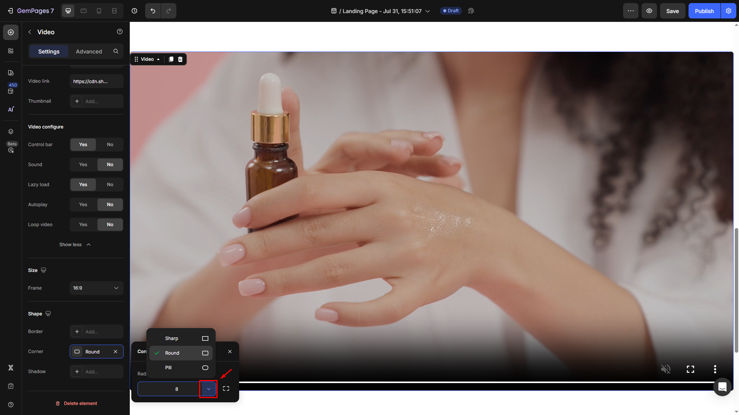Screen dimensions: 739x415
Task: Click the Video link URL field
Action: (96, 82)
